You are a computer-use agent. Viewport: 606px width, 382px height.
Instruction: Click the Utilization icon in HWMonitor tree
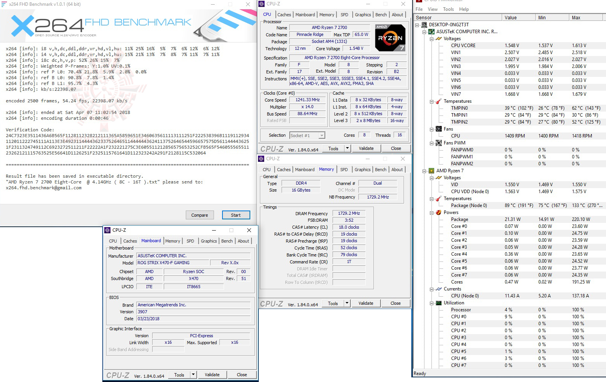point(439,303)
